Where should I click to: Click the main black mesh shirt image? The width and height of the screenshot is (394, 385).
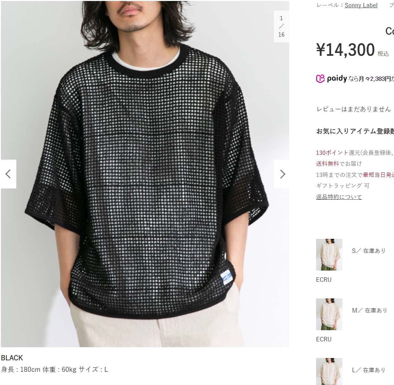[x=145, y=174]
